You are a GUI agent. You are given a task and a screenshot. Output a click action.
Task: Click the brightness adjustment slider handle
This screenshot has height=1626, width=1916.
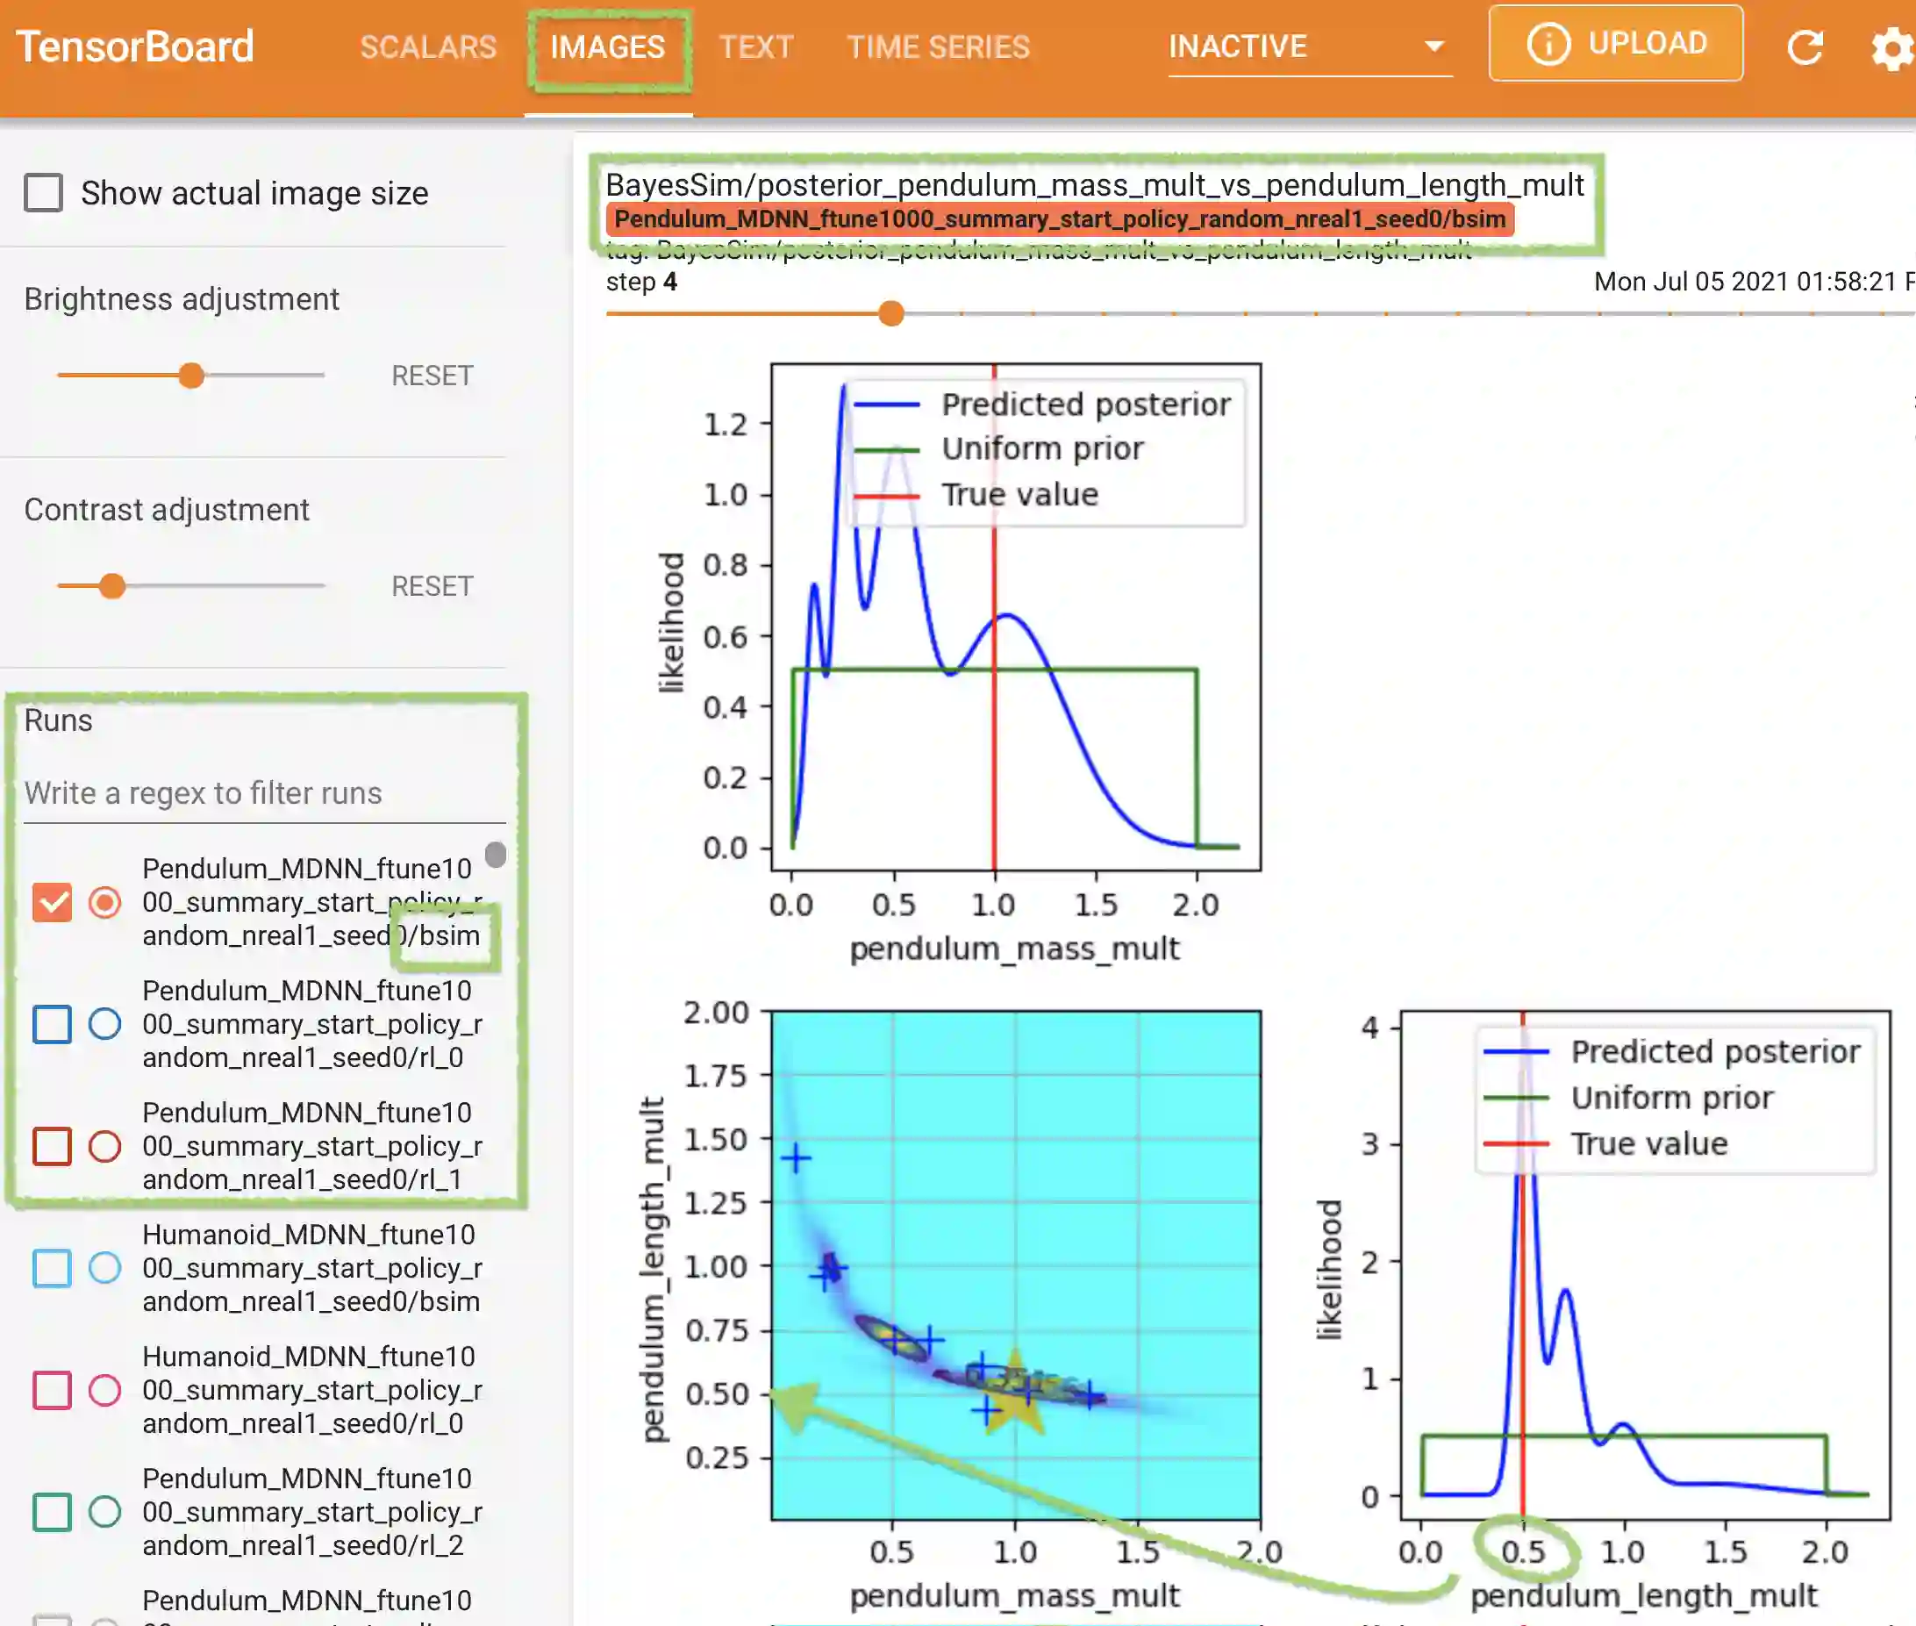tap(190, 376)
